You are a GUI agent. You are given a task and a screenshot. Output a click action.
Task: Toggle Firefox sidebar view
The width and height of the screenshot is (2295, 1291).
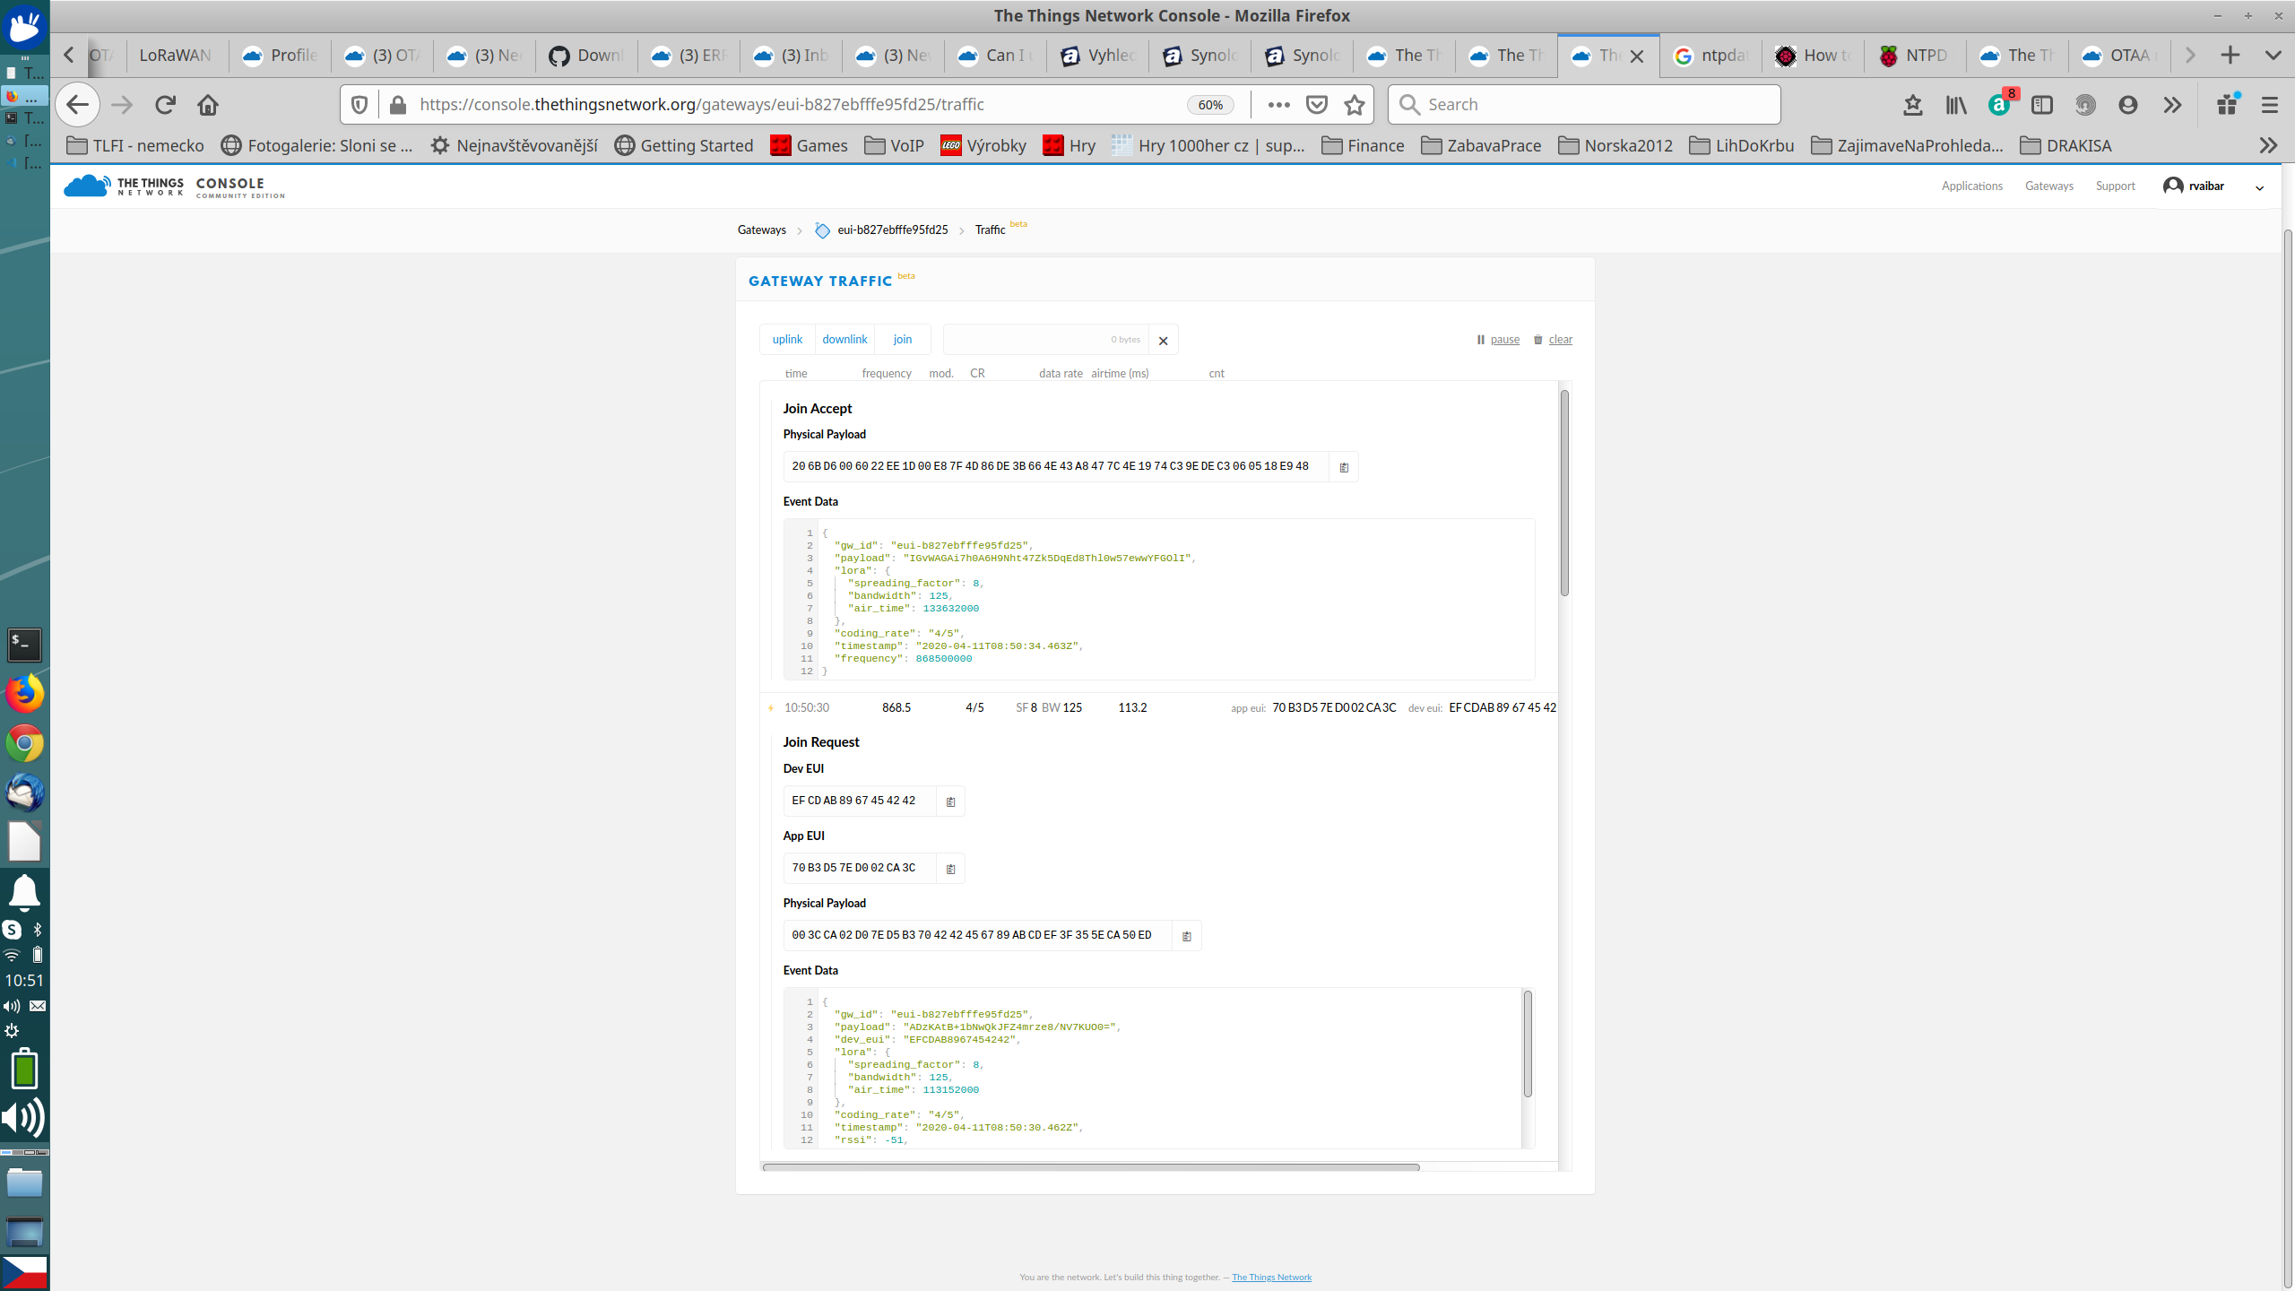tap(2042, 105)
